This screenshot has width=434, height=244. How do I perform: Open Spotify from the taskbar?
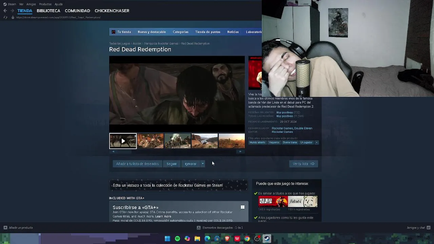pyautogui.click(x=177, y=239)
